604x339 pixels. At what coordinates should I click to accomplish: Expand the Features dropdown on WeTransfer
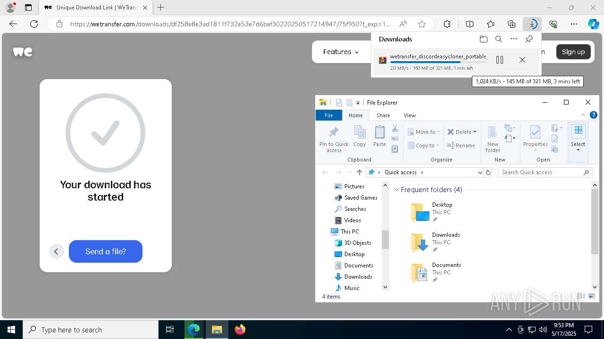coord(341,52)
